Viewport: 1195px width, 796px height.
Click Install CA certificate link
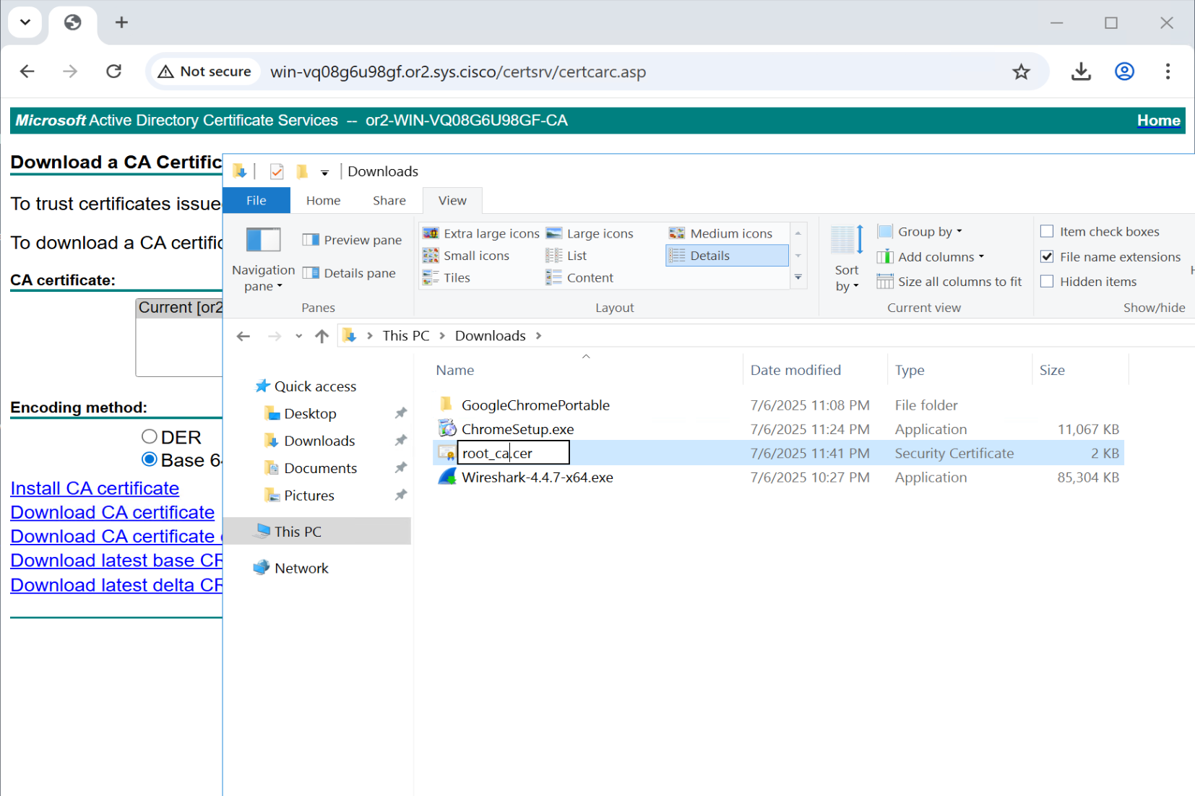tap(95, 488)
